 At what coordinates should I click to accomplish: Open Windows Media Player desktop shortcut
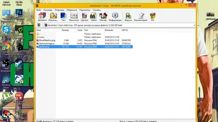click(6, 82)
